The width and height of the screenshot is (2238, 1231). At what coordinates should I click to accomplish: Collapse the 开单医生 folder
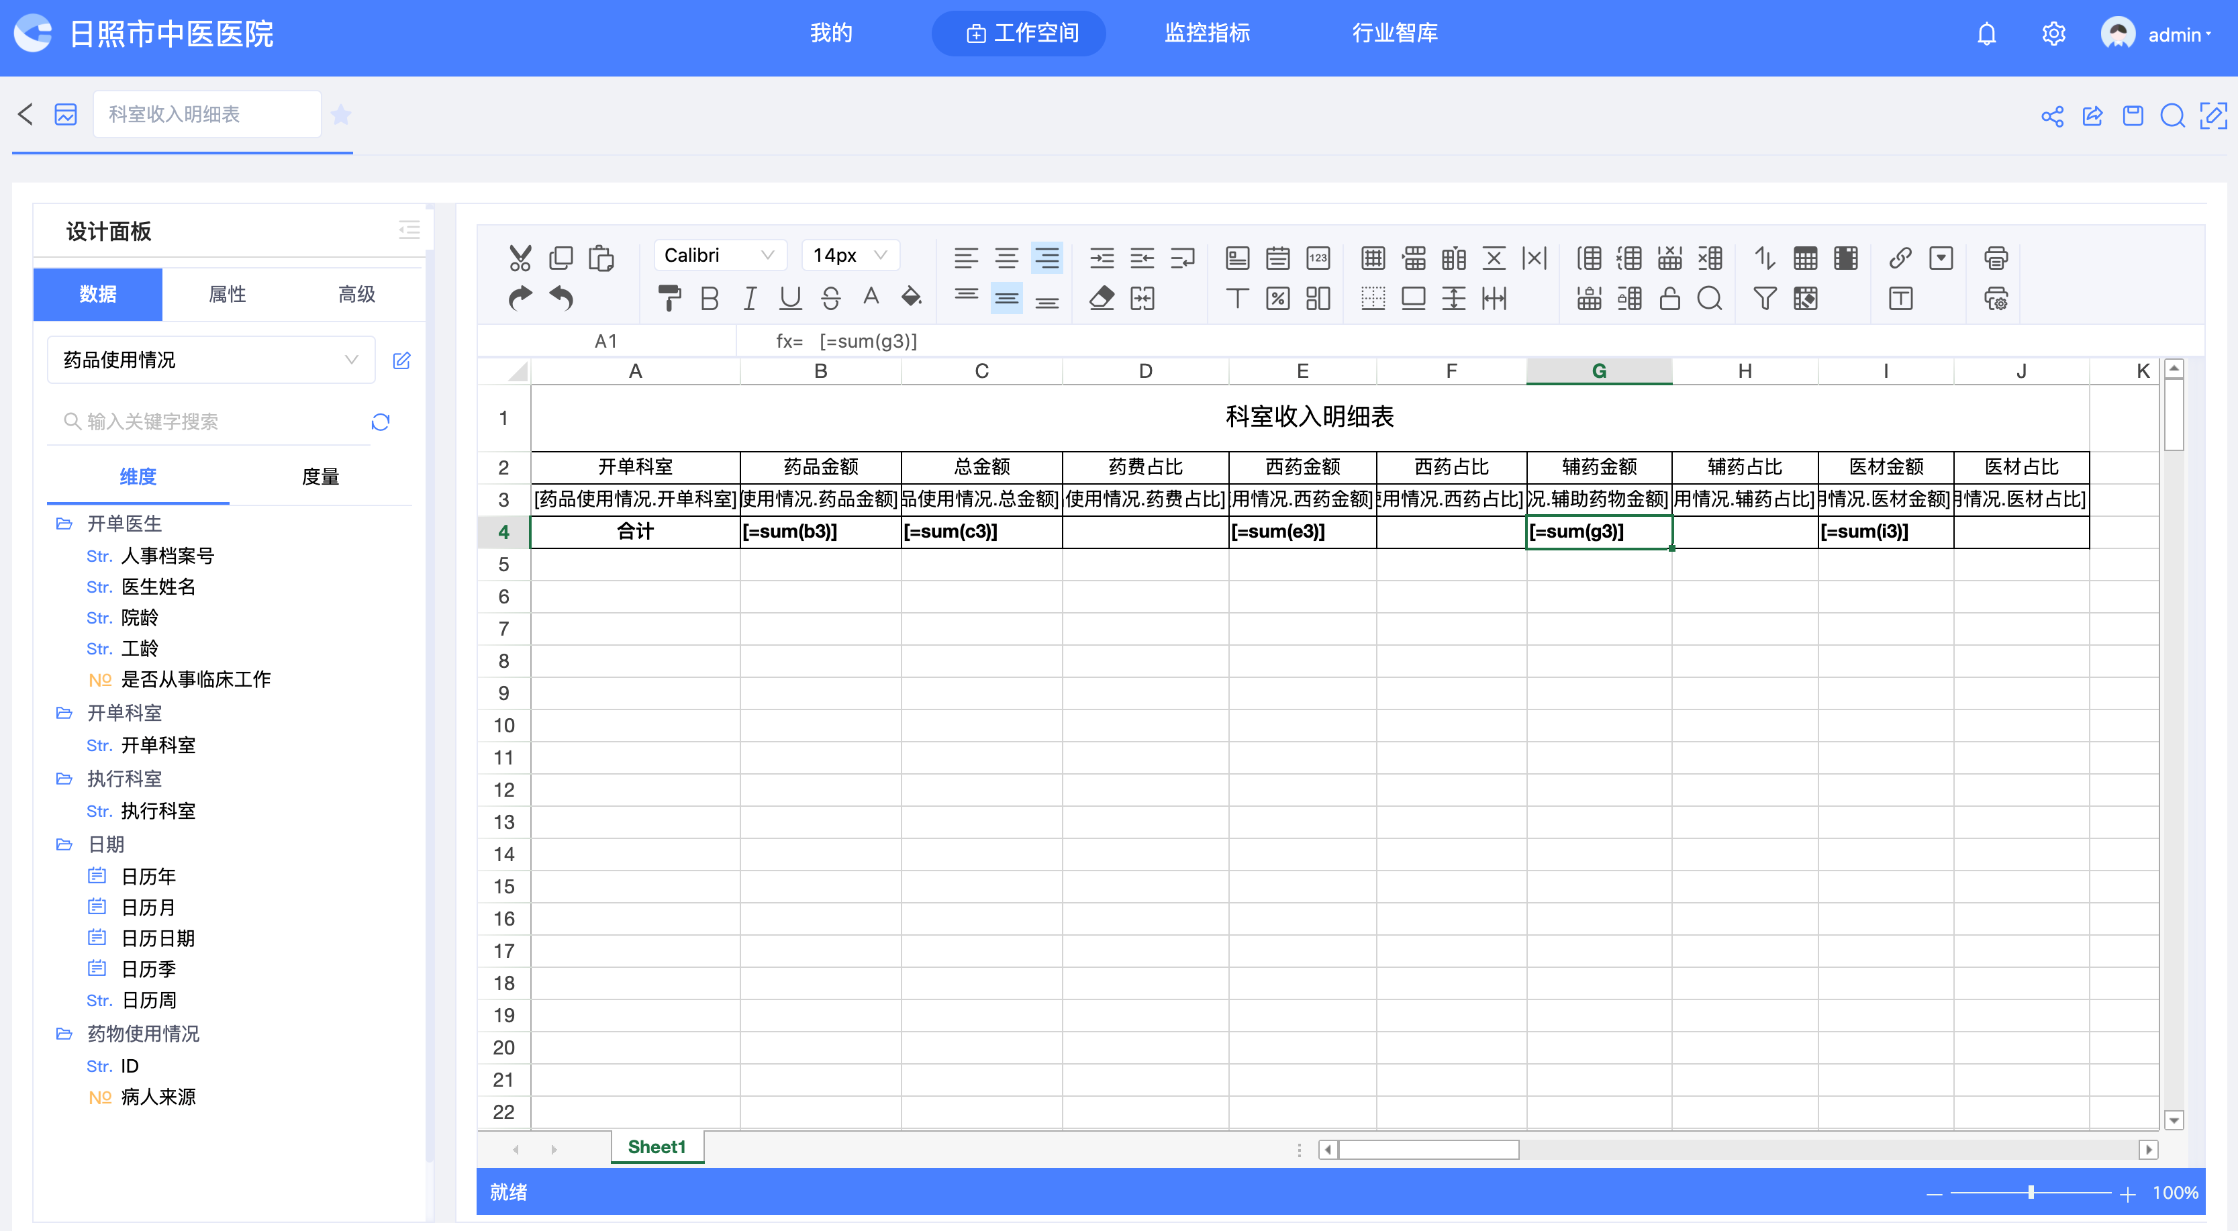click(x=64, y=524)
